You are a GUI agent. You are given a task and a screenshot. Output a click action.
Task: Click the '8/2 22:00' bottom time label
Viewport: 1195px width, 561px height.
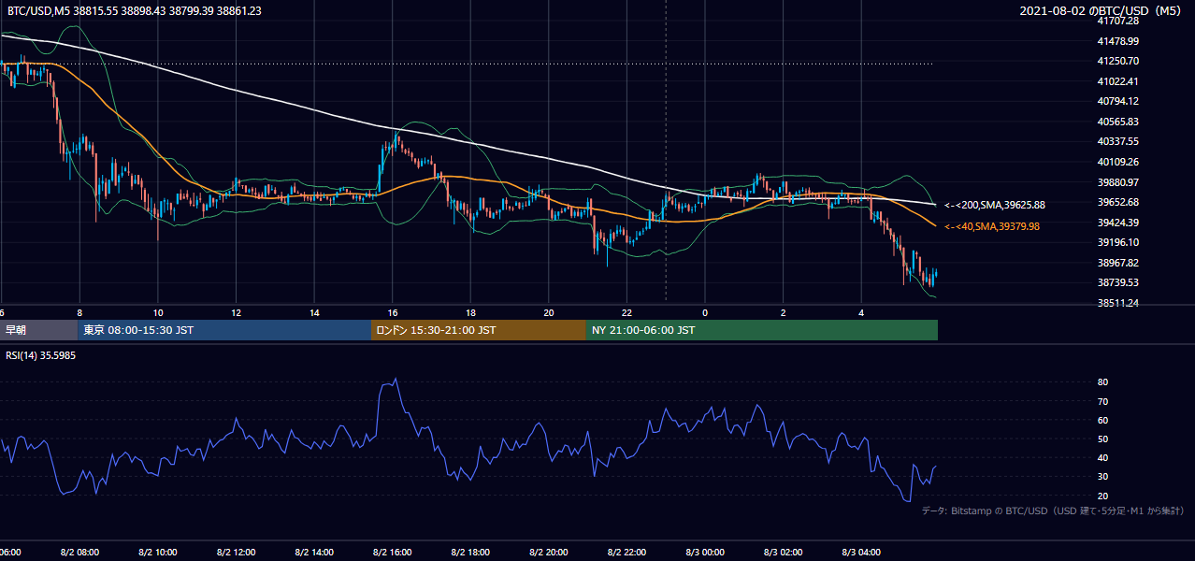626,553
